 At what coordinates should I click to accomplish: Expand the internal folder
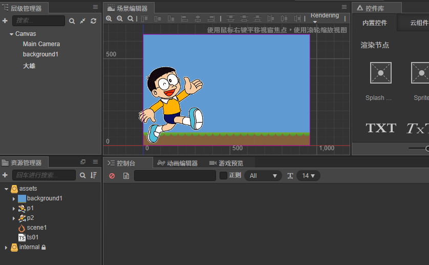point(6,248)
